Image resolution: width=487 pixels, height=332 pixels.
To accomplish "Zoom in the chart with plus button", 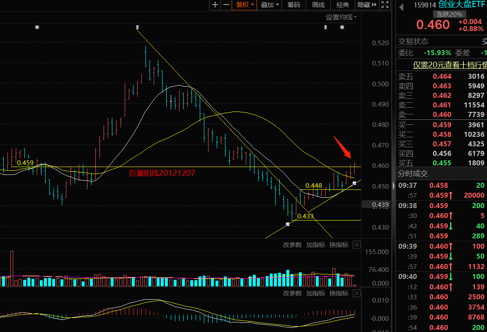I will tap(215, 5).
